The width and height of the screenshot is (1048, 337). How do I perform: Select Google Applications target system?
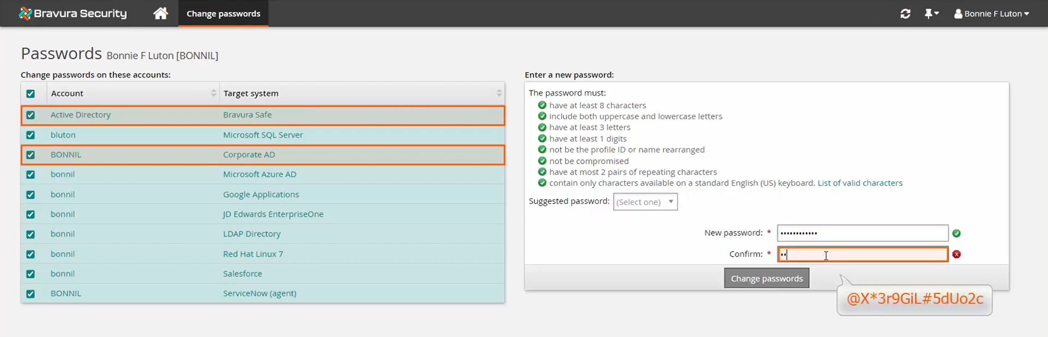click(261, 195)
